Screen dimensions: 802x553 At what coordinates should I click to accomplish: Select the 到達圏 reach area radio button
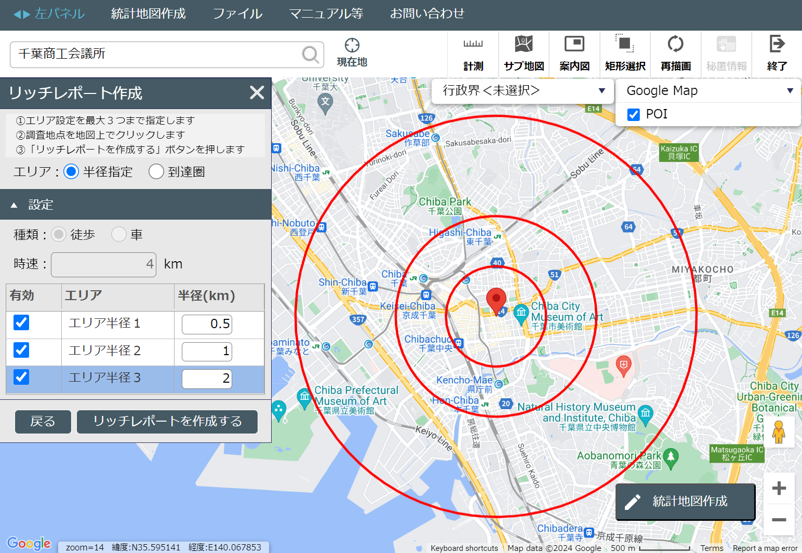click(x=156, y=171)
